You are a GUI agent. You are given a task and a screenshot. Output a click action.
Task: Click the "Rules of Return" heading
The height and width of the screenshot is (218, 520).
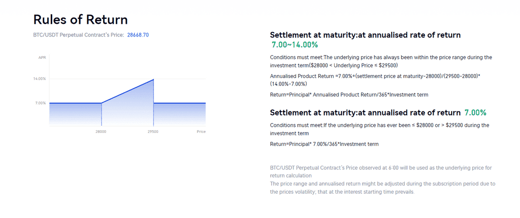point(80,19)
